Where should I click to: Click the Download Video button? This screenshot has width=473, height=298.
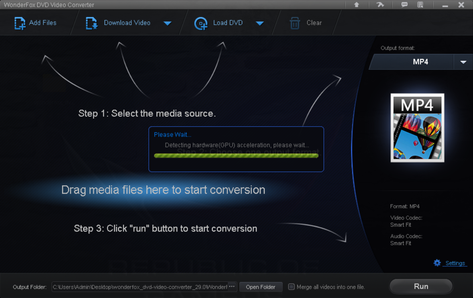[x=118, y=23]
